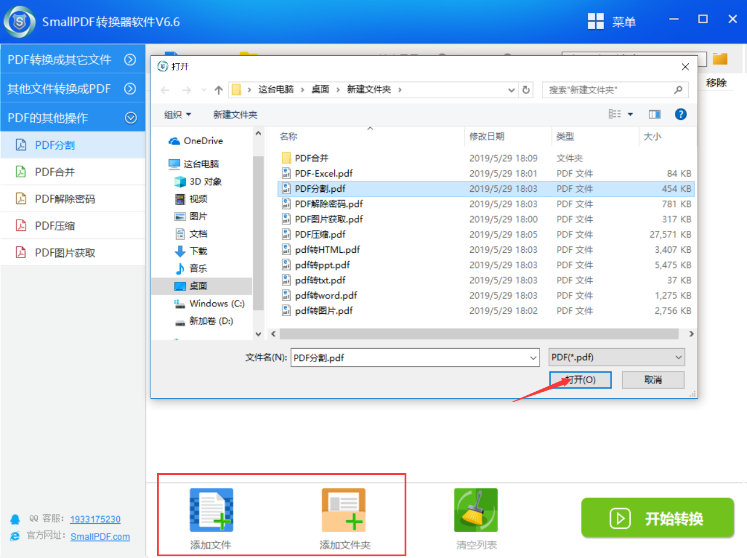747x558 pixels.
Task: Open the view options dropdown arrow
Action: 630,115
